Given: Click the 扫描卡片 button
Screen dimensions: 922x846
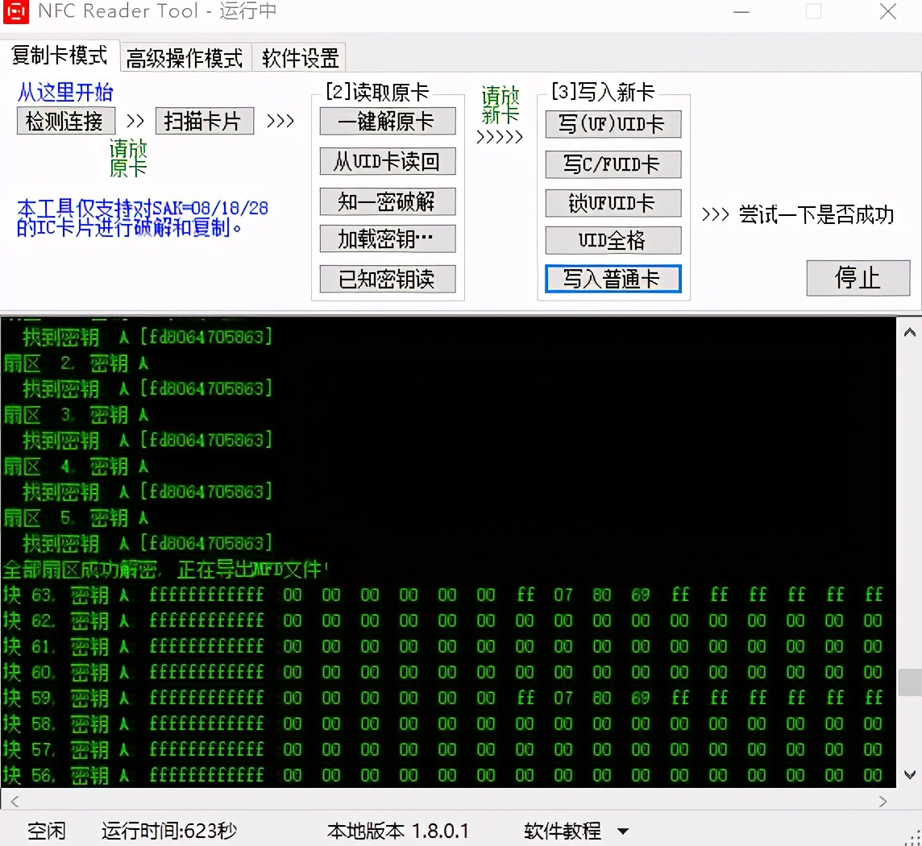Looking at the screenshot, I should tap(204, 121).
